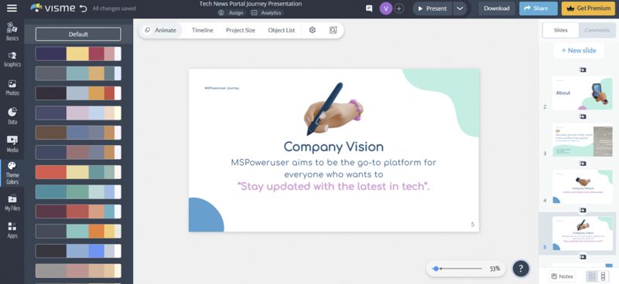The width and height of the screenshot is (619, 284).
Task: Select the Default theme colors
Action: click(x=78, y=34)
